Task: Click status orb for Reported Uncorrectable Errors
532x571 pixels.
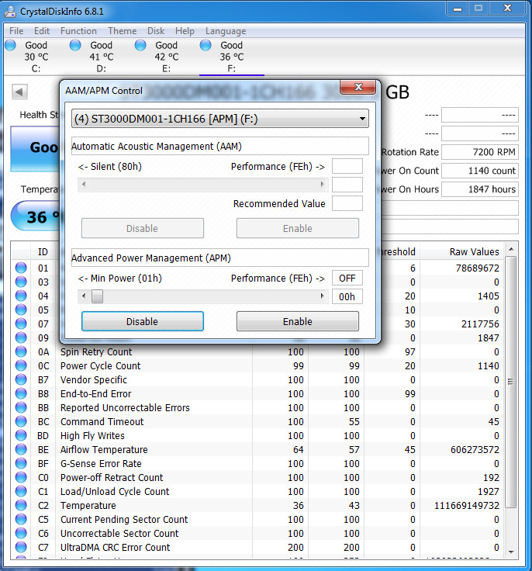Action: tap(21, 407)
